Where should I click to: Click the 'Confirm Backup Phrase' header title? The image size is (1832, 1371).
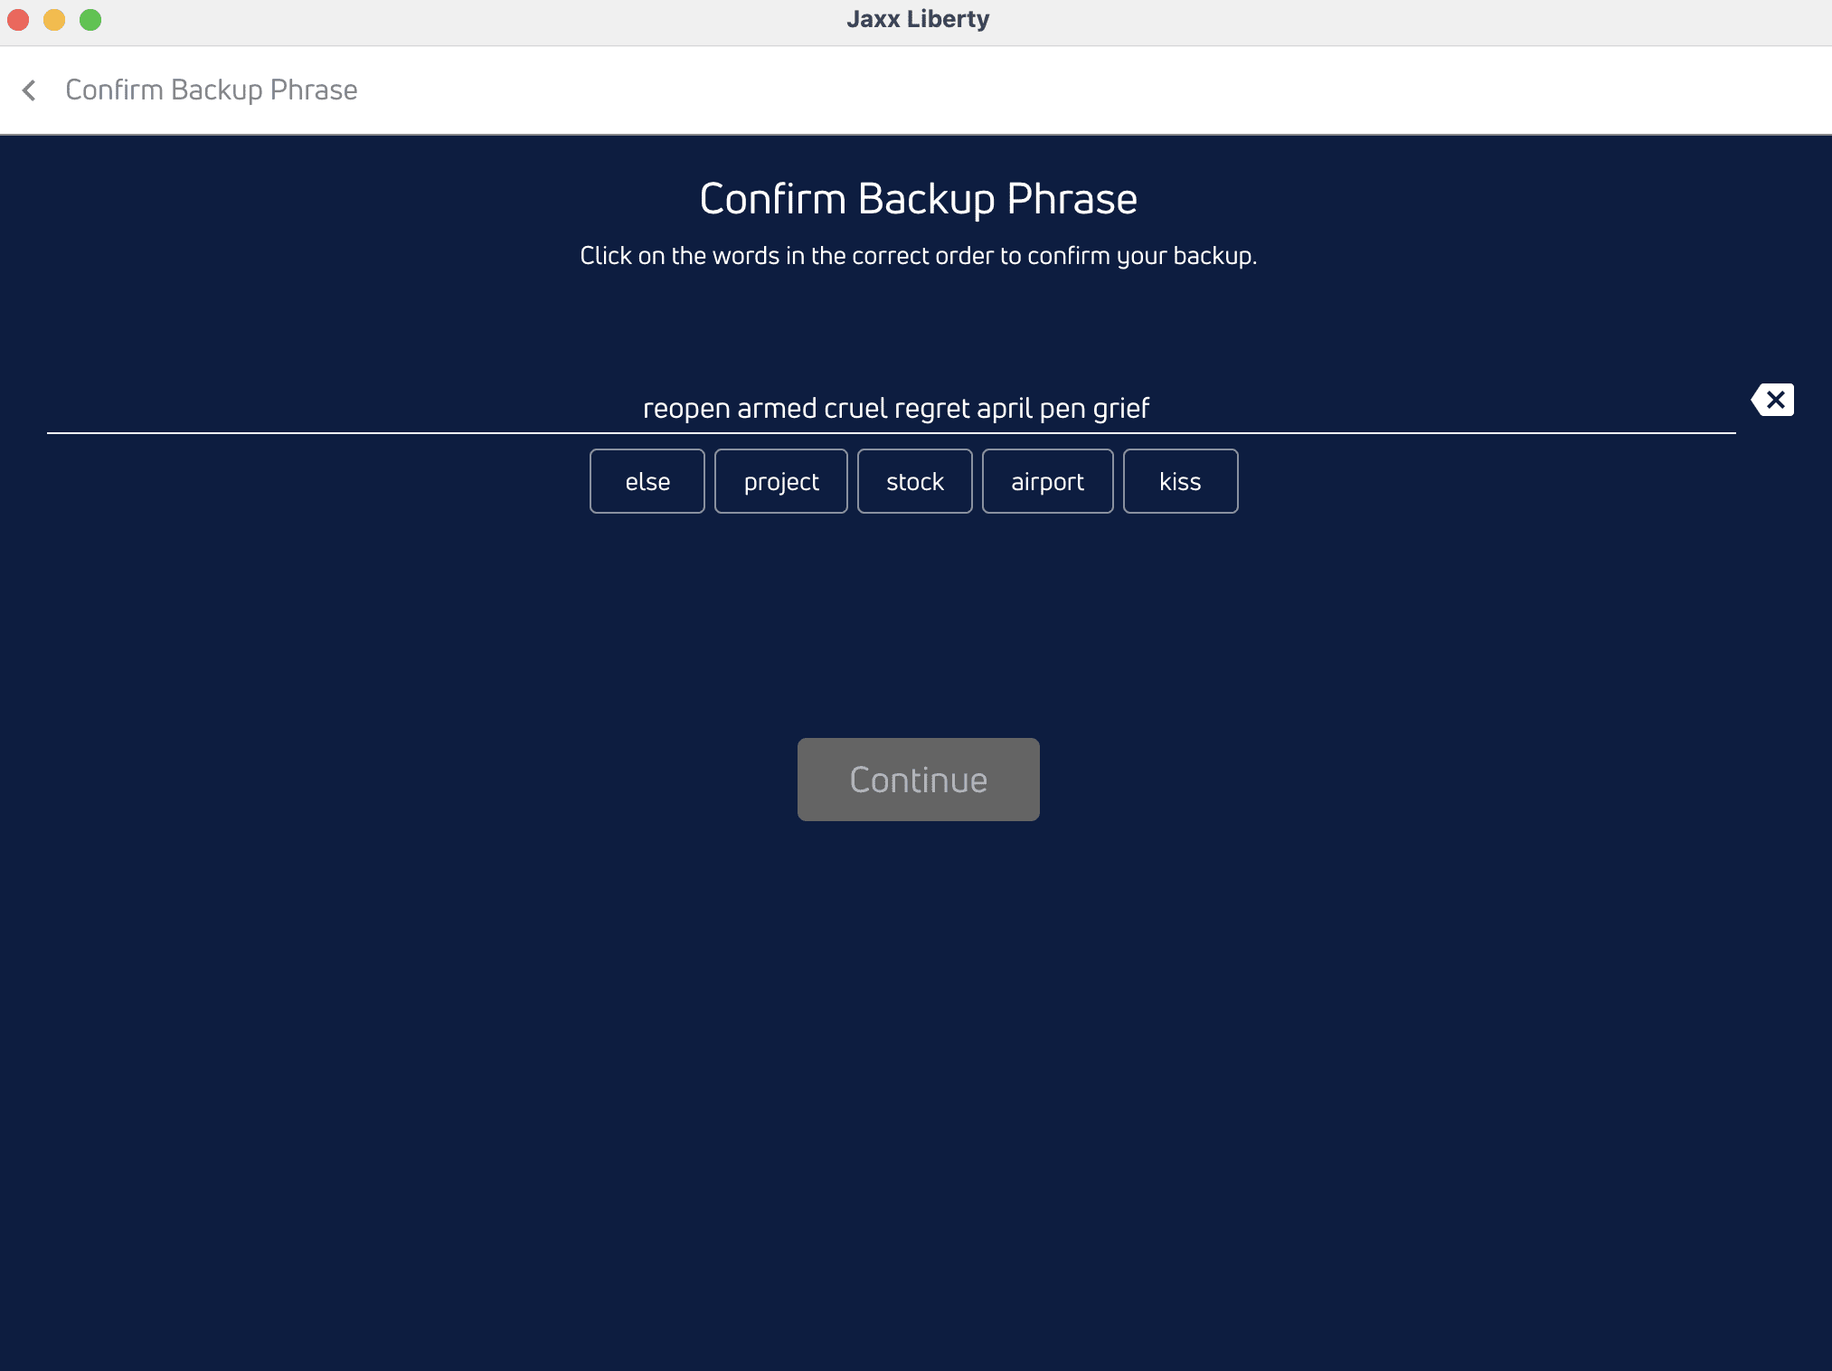point(212,90)
